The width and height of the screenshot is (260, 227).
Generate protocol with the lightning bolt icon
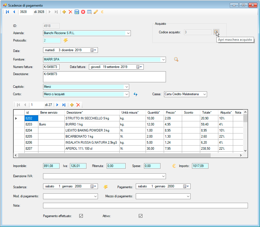[x=66, y=40]
